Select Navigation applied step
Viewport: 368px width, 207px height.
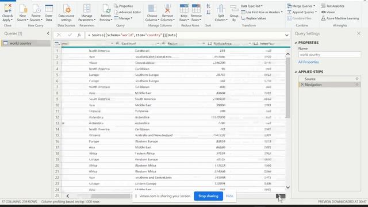pos(329,85)
